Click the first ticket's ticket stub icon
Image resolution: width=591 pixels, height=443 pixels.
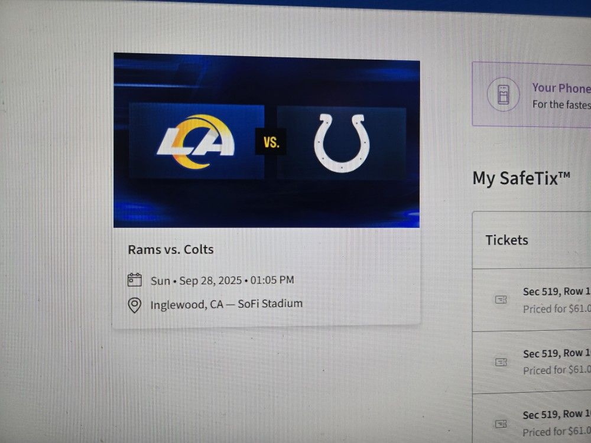(501, 299)
